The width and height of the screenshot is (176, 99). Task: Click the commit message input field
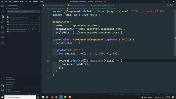(23, 12)
